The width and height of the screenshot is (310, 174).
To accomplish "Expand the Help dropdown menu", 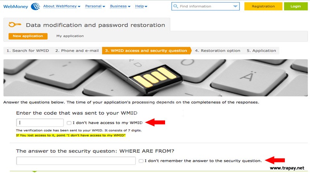I will point(141,6).
